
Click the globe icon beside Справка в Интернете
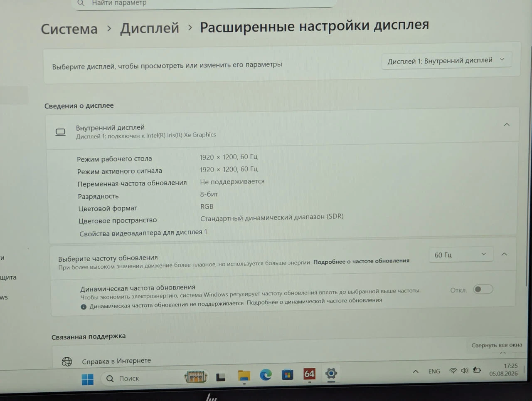click(x=67, y=361)
